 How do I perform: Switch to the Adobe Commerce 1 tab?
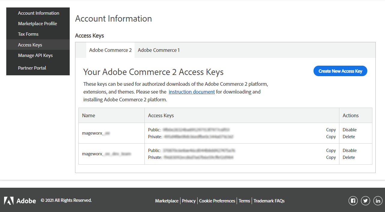pyautogui.click(x=159, y=50)
